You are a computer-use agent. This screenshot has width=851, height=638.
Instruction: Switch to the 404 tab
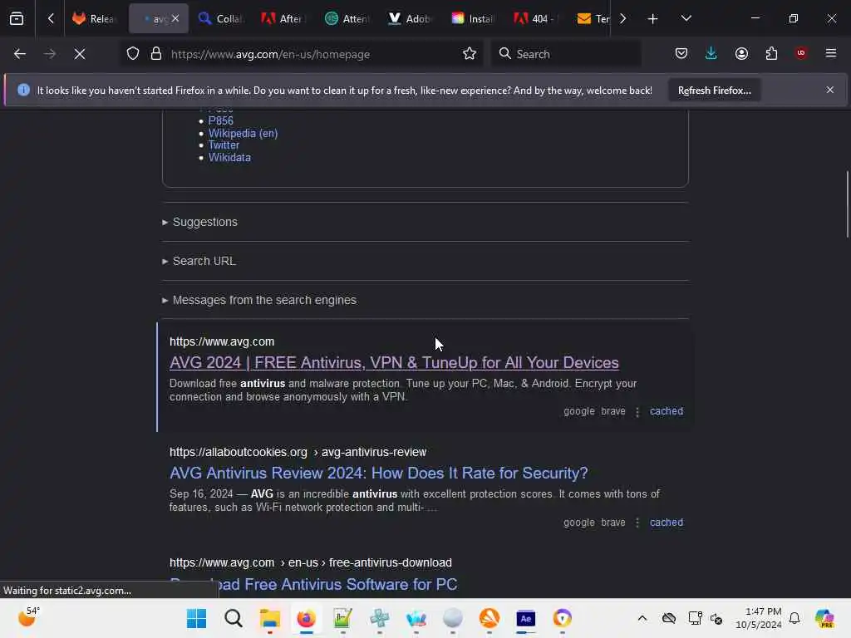click(536, 18)
